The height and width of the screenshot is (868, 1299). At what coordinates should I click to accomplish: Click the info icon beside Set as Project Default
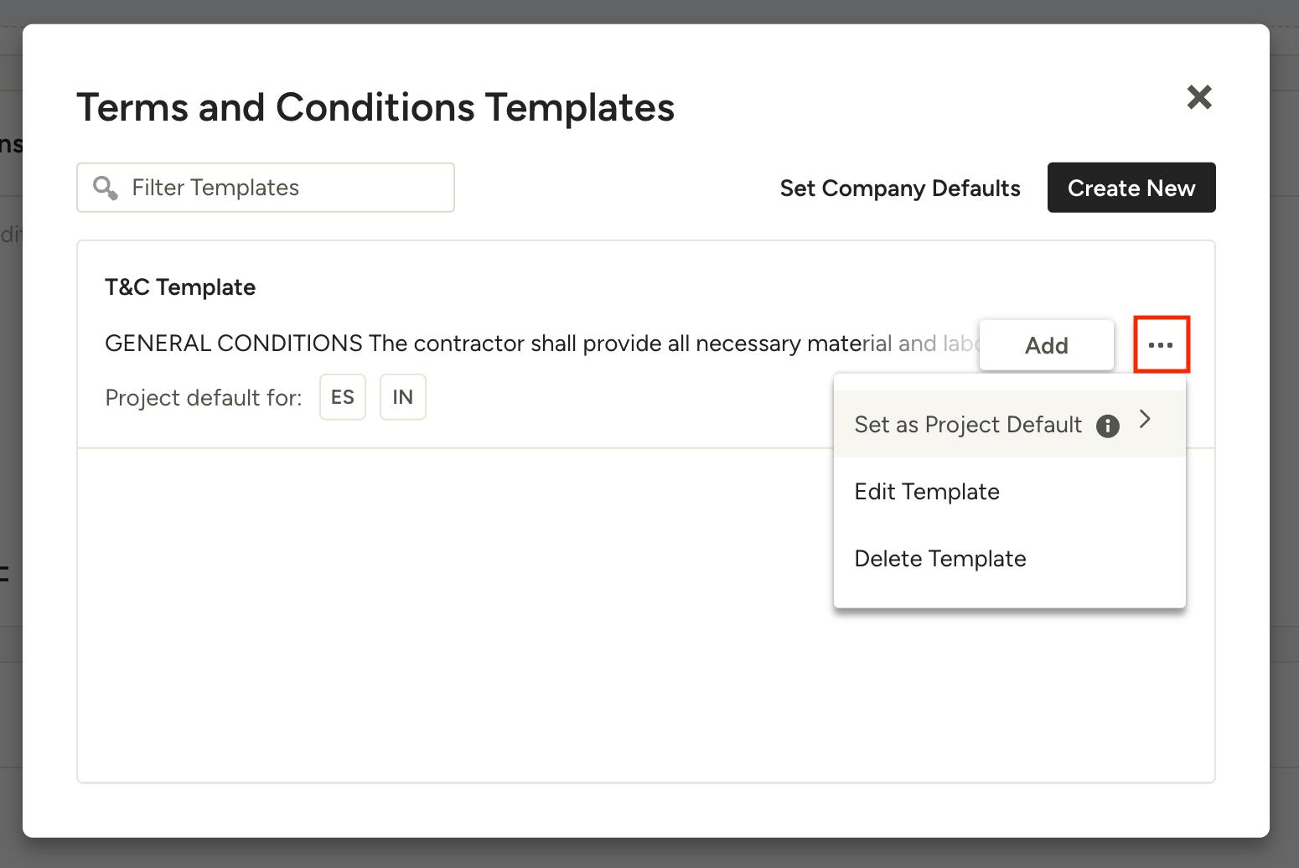[1108, 426]
